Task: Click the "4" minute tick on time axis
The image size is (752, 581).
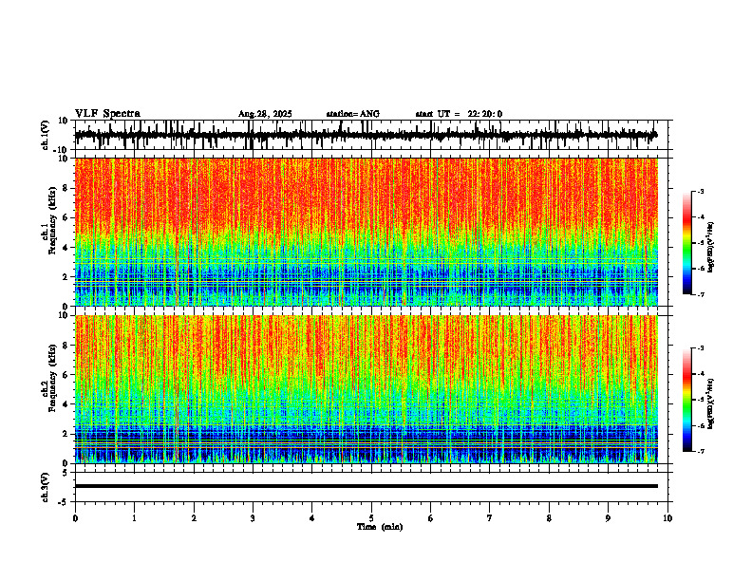Action: [x=312, y=518]
